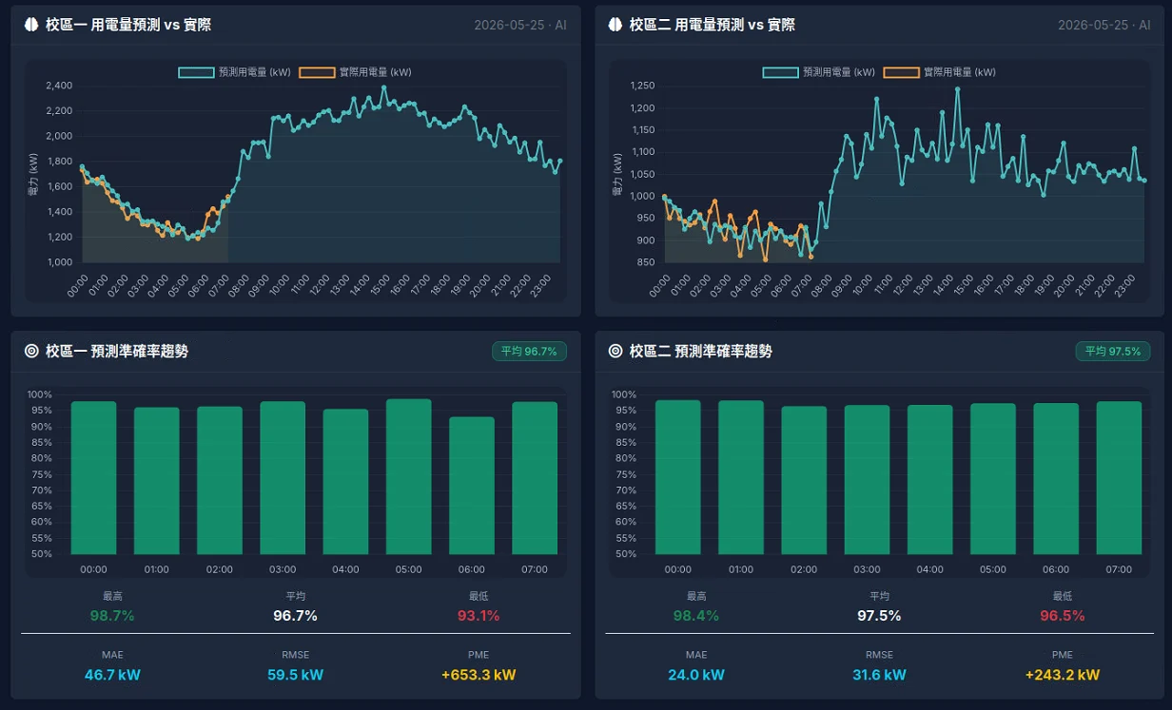The height and width of the screenshot is (710, 1172).
Task: Click the PME value +653.3 kW
Action: (479, 675)
